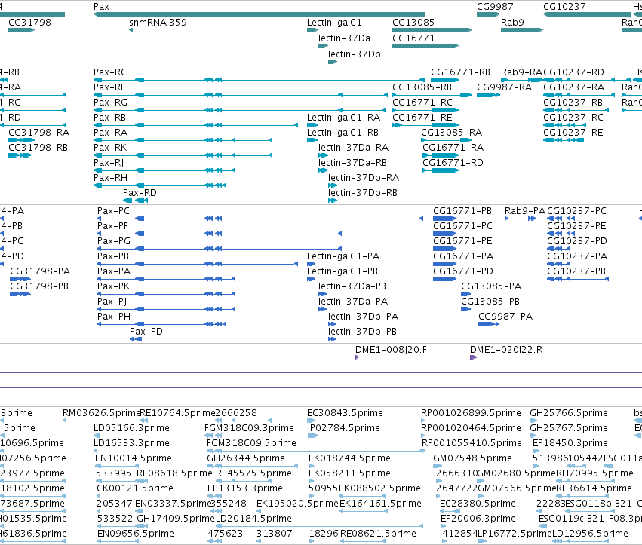Open the Rab9-RA transcript label
This screenshot has width=642, height=545.
point(521,72)
